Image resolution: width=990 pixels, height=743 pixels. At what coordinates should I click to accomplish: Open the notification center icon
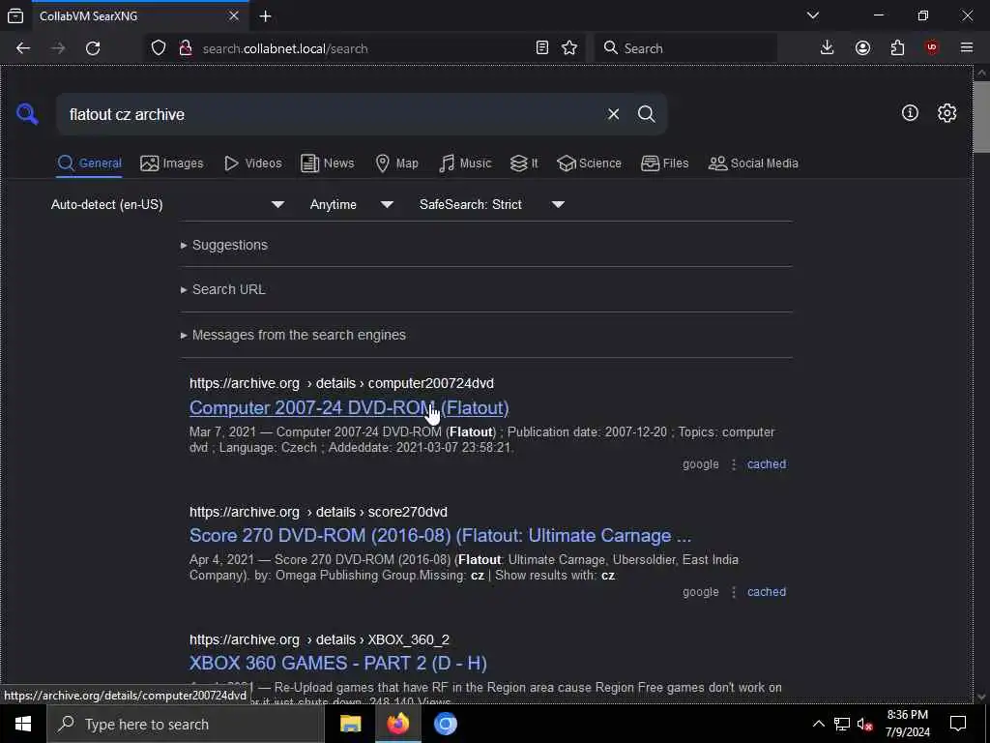pyautogui.click(x=958, y=724)
